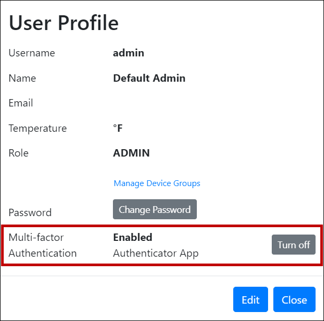The height and width of the screenshot is (321, 324).
Task: Click the blue Edit button
Action: click(x=250, y=300)
